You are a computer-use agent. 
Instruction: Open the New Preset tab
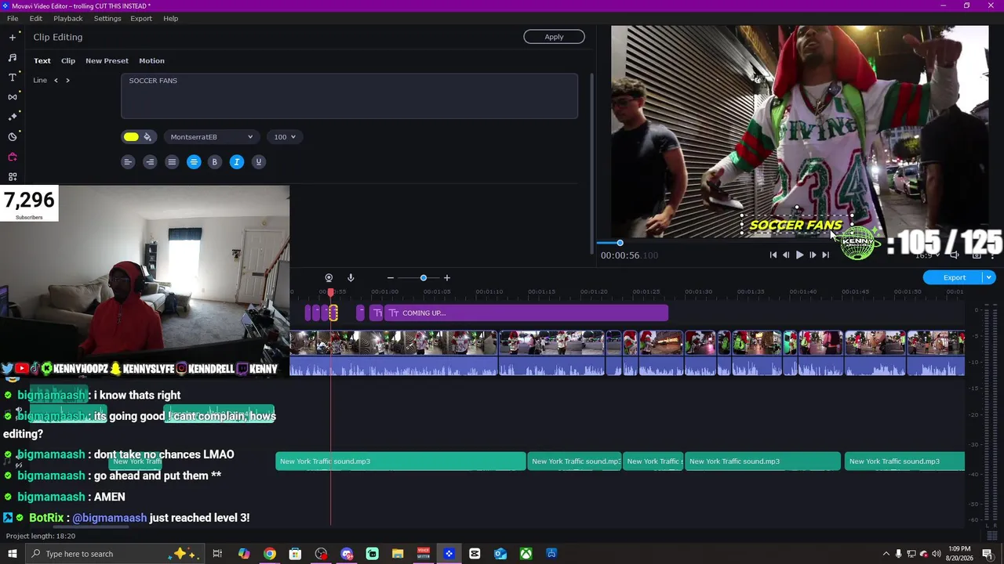click(107, 60)
